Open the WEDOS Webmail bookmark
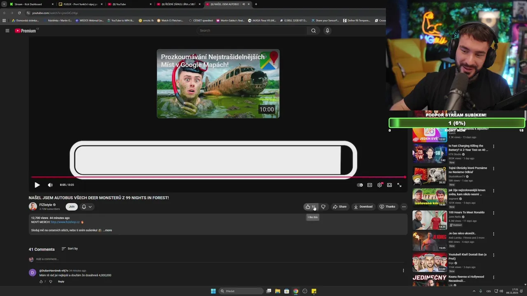The image size is (527, 296). 89,21
